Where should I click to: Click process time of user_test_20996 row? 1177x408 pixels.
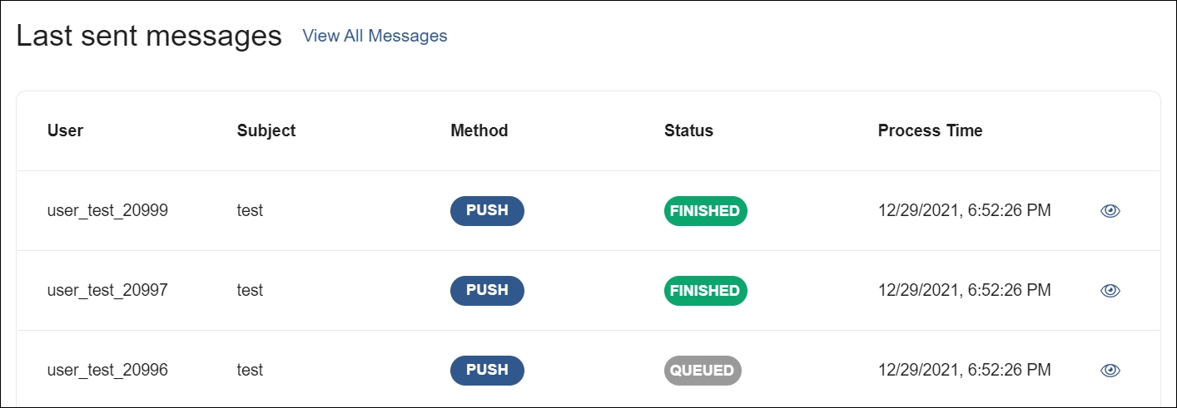tap(964, 371)
